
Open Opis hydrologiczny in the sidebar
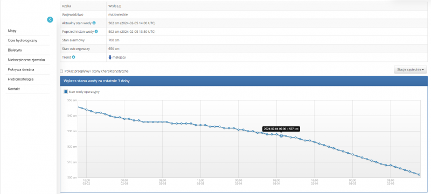23,40
